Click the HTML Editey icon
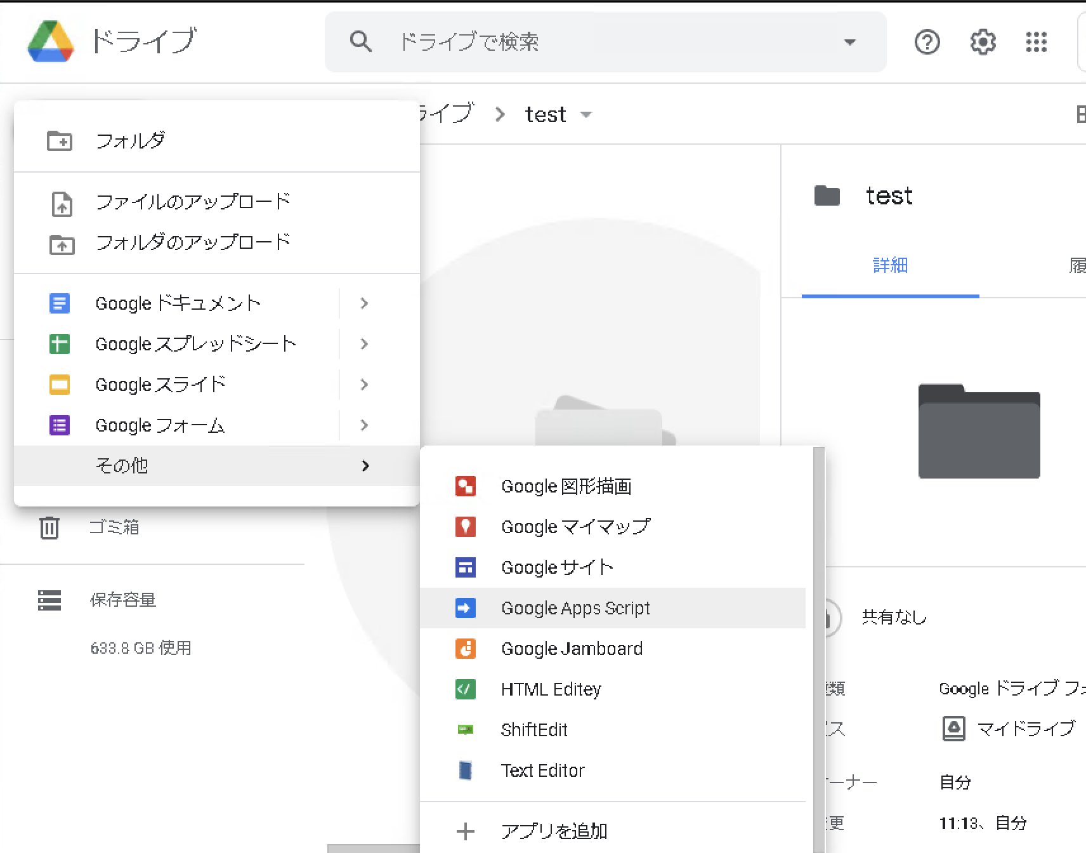This screenshot has width=1086, height=853. (x=466, y=689)
